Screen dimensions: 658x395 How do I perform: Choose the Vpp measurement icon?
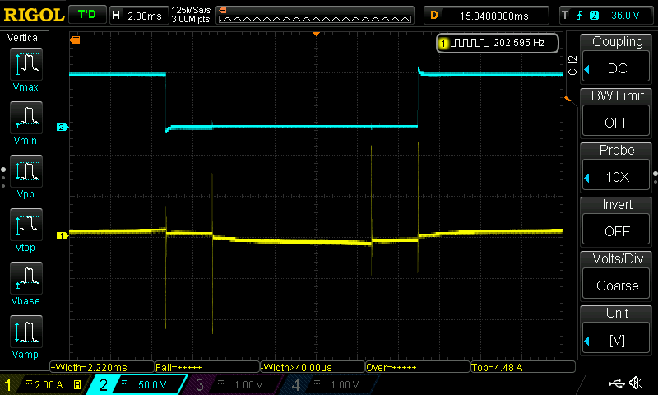tap(25, 175)
